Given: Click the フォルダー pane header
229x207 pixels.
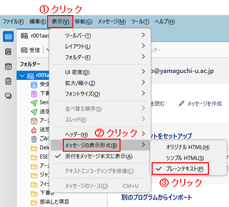Looking at the screenshot, I should point(30,64).
